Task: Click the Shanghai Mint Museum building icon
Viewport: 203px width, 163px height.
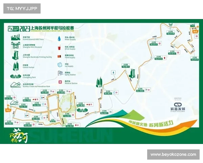Action: (x=16, y=46)
